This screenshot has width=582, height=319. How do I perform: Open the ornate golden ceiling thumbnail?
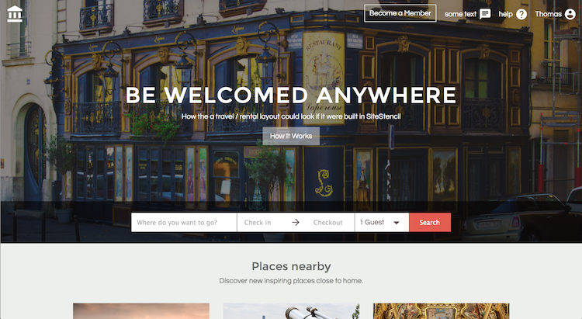pos(441,310)
